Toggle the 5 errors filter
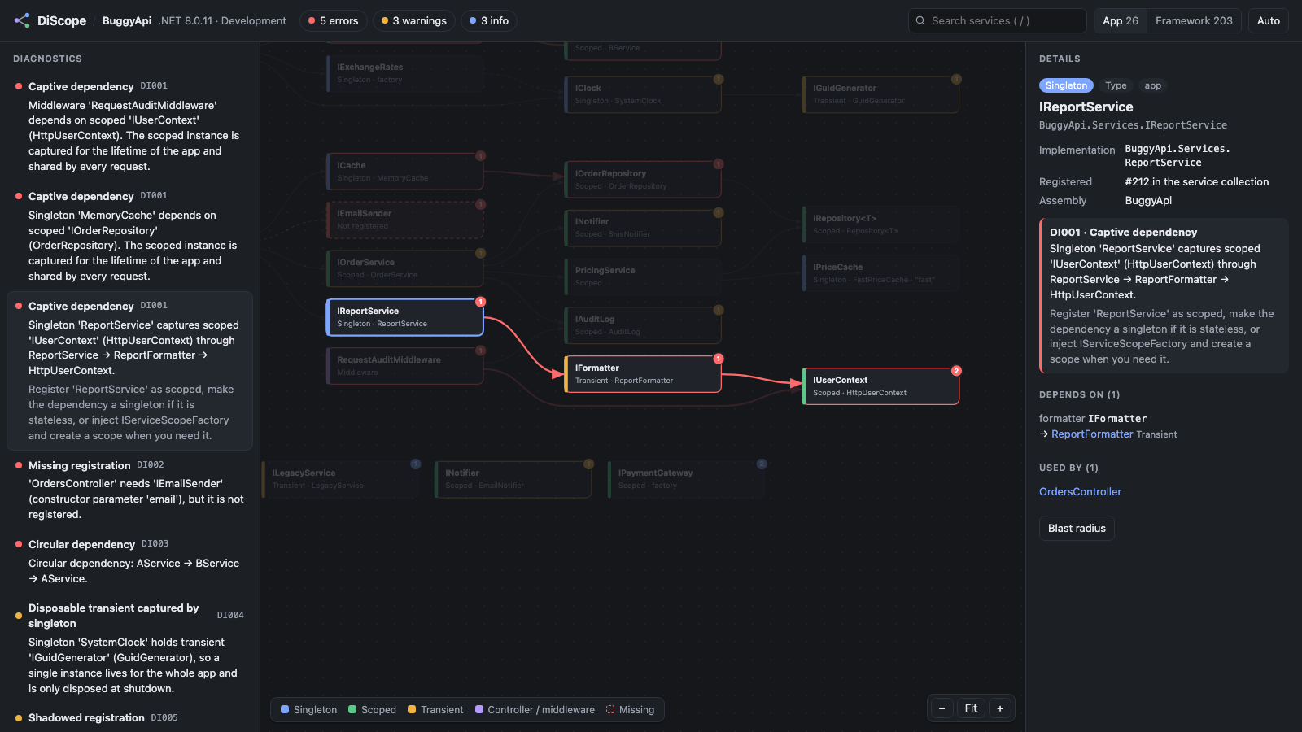The height and width of the screenshot is (732, 1302). (x=334, y=20)
